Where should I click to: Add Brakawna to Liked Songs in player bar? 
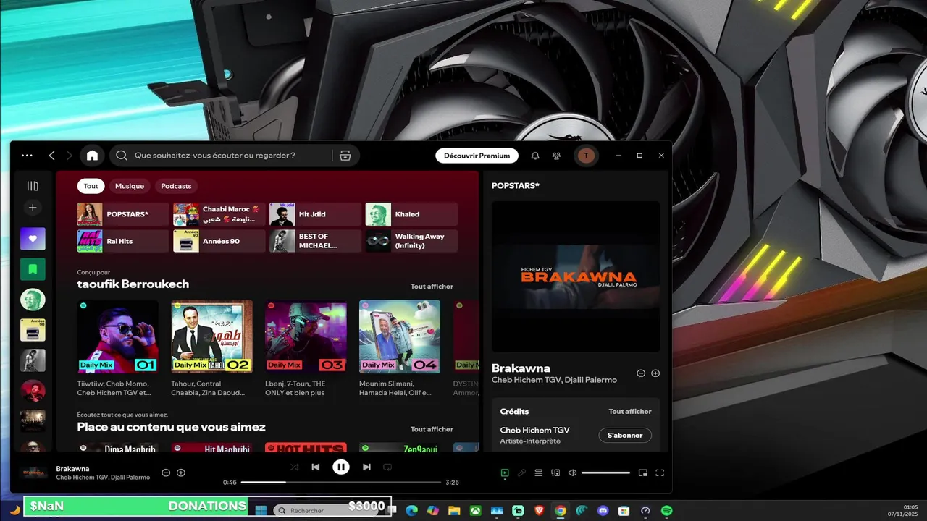[181, 473]
